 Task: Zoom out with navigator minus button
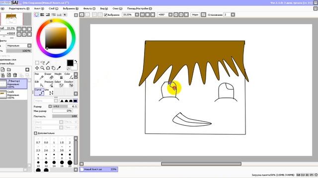pos(19,29)
